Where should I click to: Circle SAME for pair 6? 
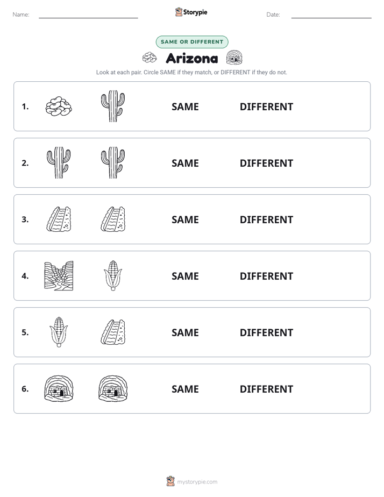pyautogui.click(x=185, y=389)
